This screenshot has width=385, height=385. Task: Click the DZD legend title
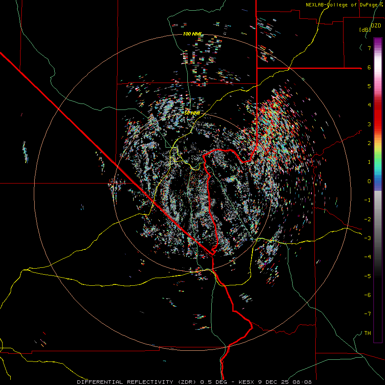(376, 26)
